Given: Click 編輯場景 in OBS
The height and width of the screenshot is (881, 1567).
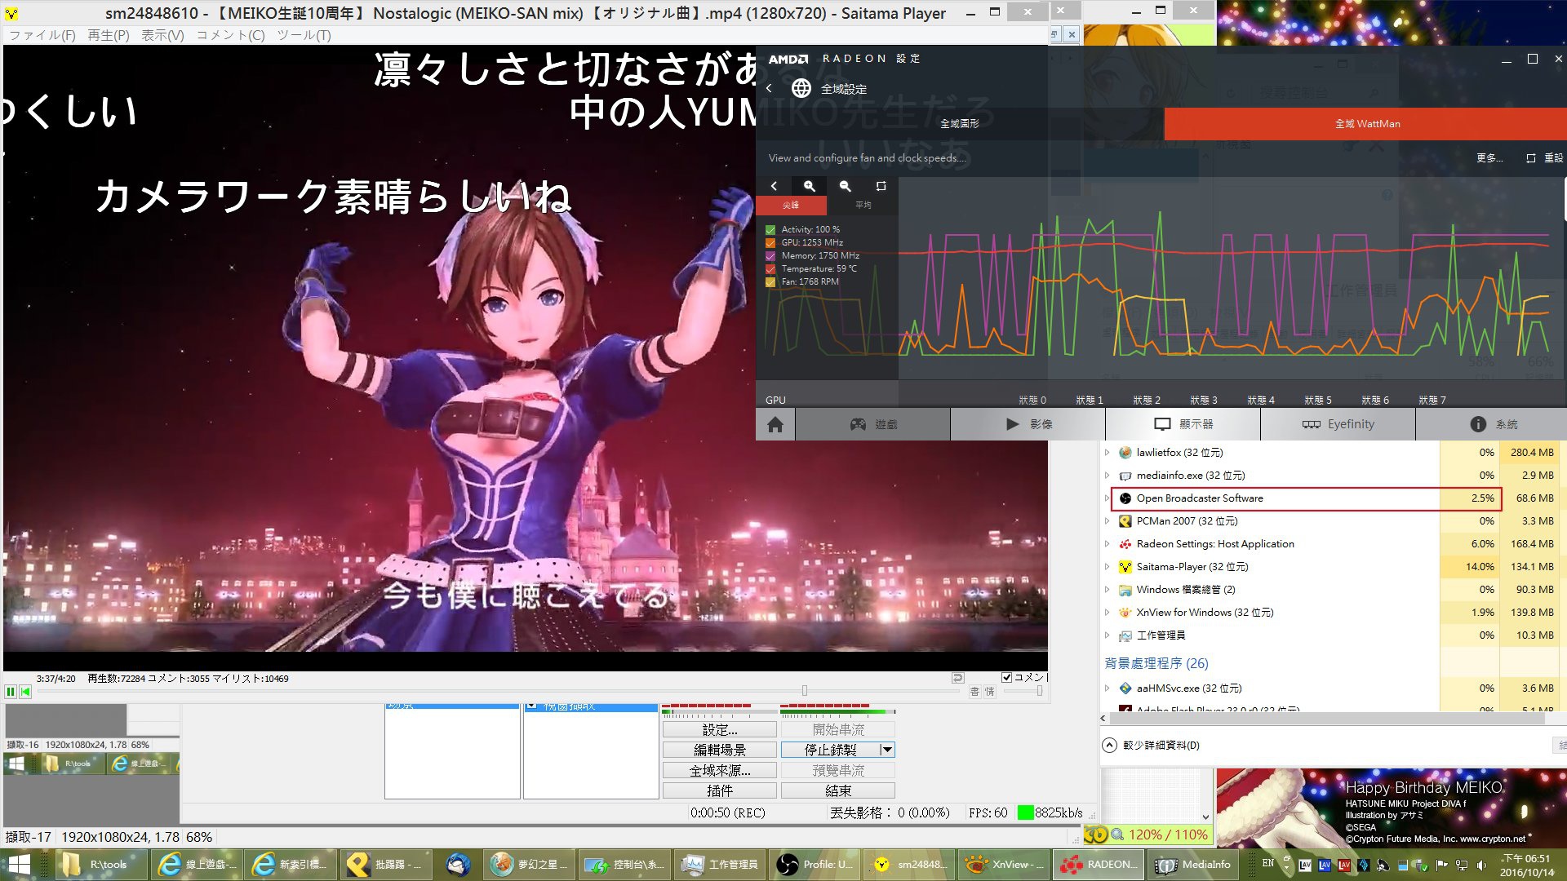Looking at the screenshot, I should [x=720, y=750].
